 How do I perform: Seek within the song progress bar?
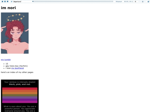73,1
